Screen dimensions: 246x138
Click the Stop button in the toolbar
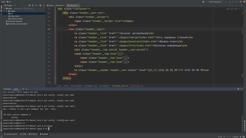[237, 2]
